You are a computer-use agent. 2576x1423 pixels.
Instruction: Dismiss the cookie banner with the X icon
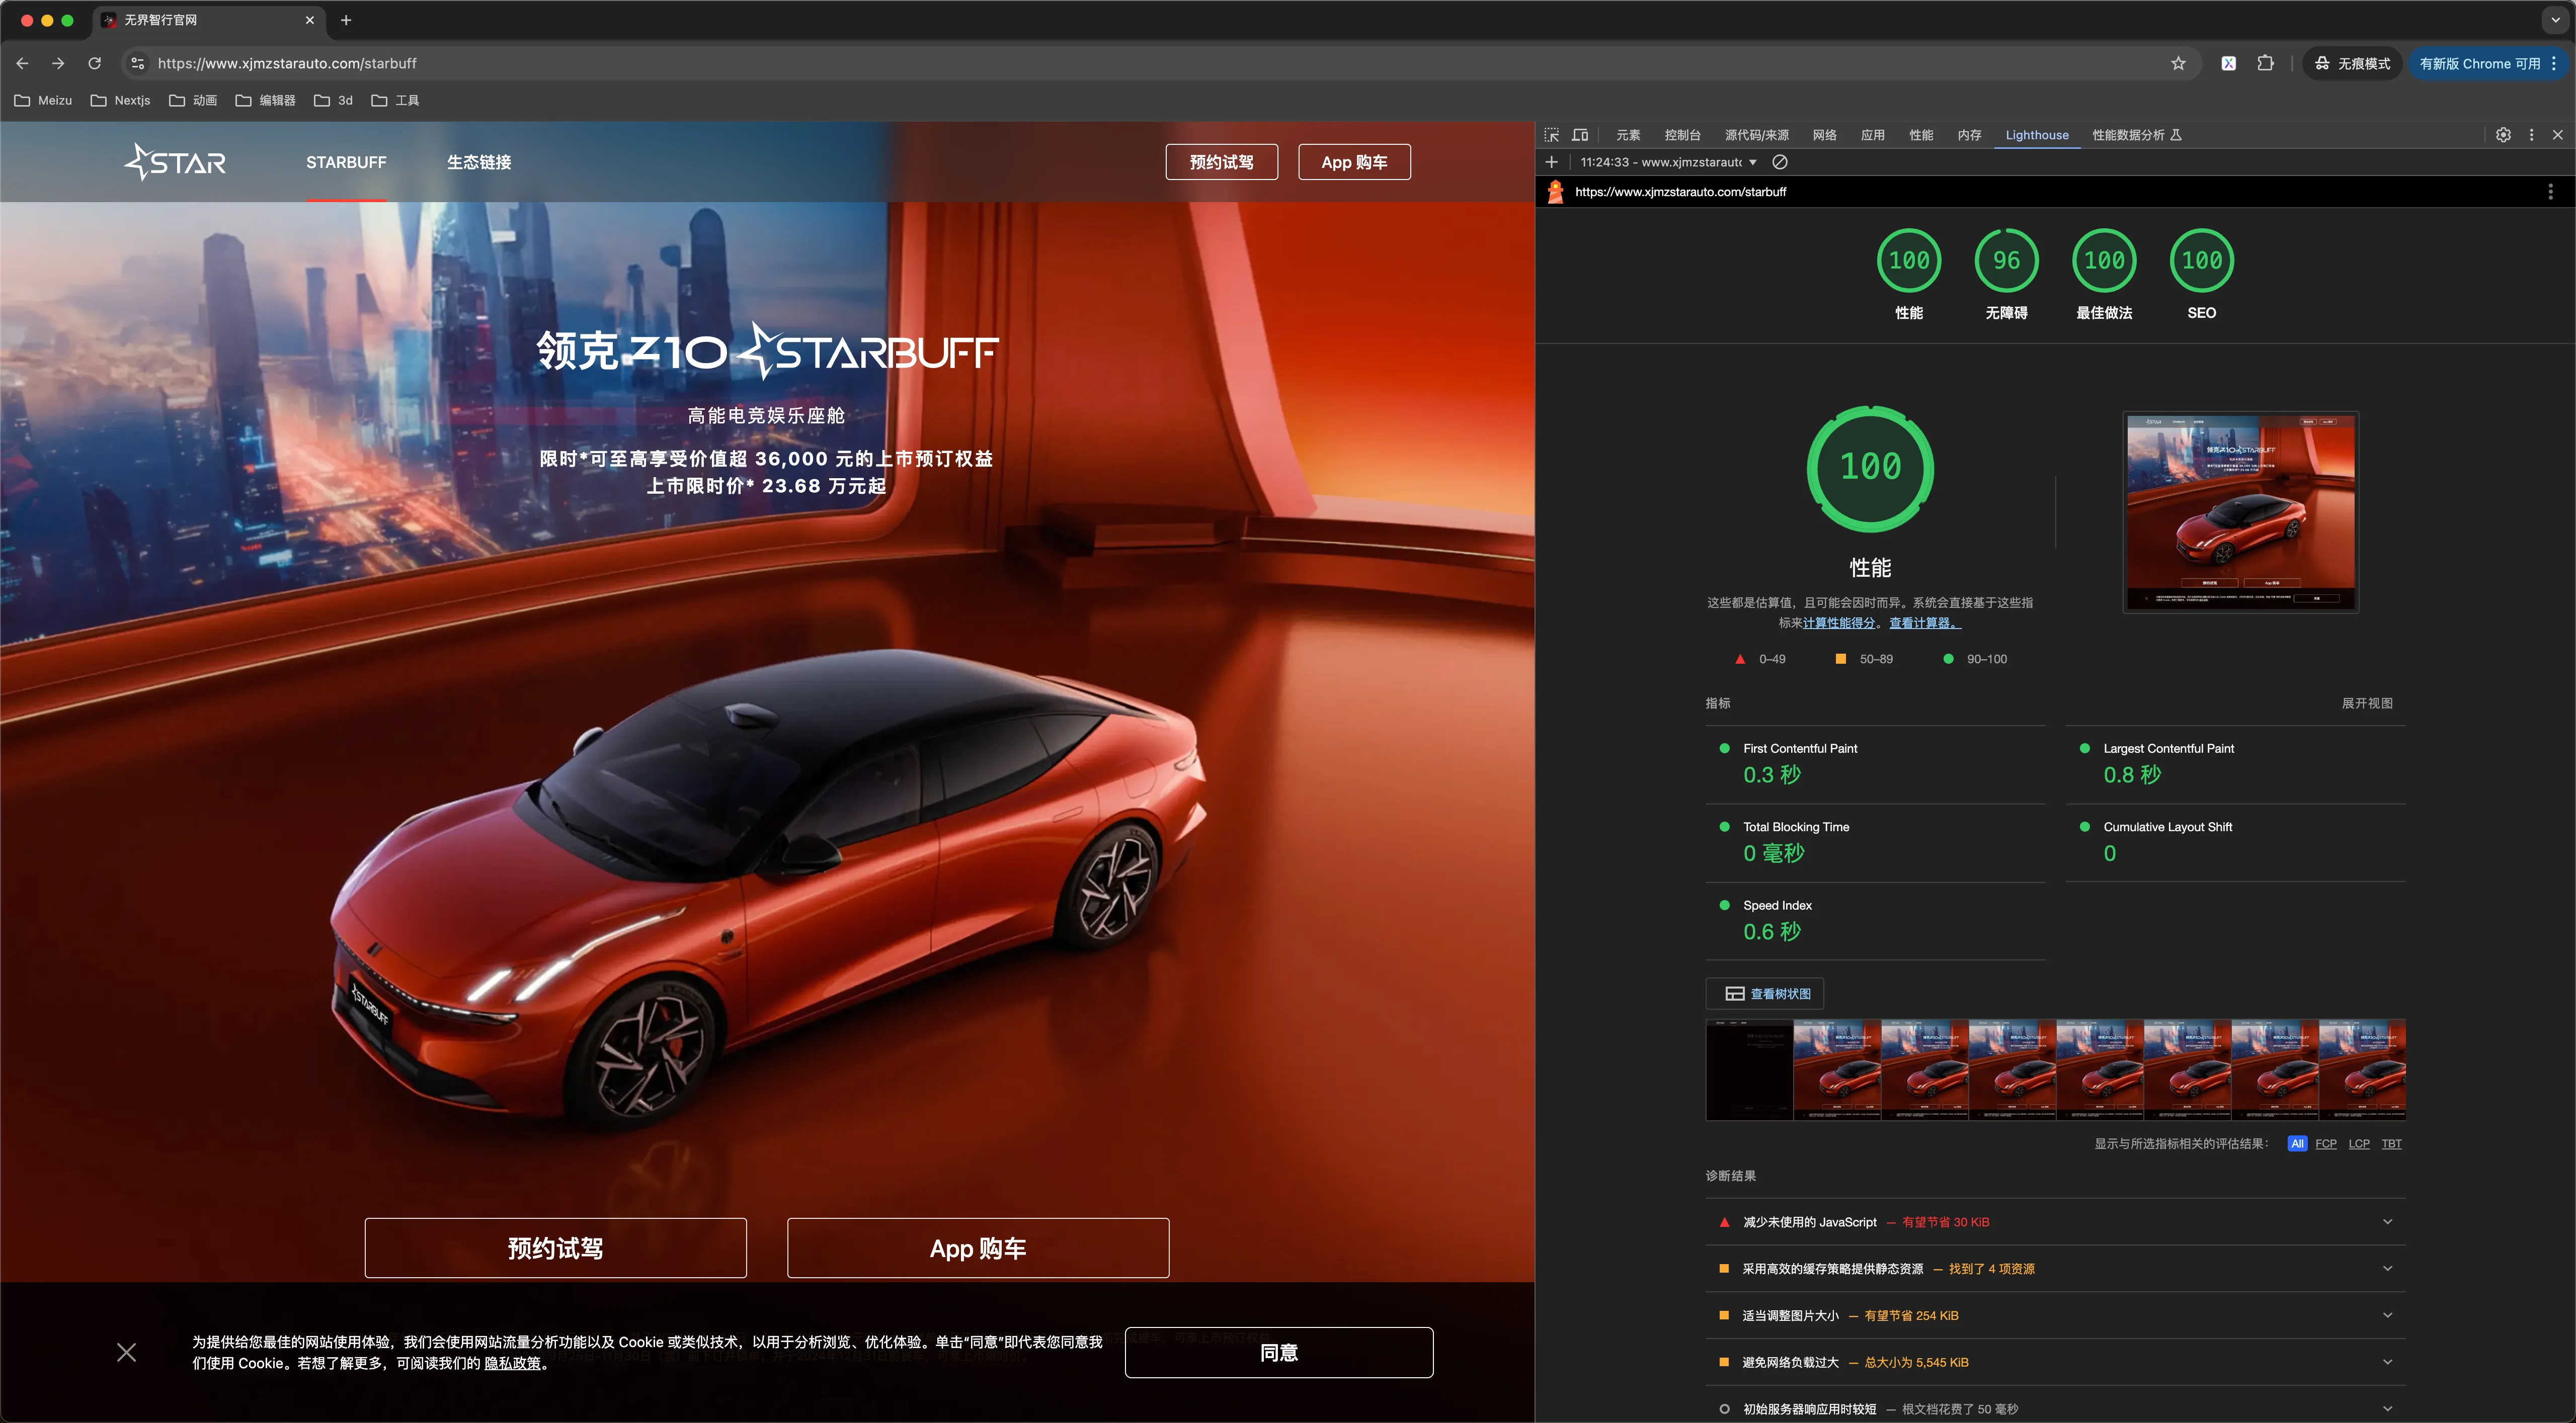click(x=126, y=1352)
